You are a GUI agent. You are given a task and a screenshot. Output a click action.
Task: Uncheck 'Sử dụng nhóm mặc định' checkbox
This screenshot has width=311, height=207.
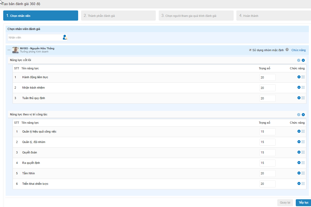coord(250,50)
